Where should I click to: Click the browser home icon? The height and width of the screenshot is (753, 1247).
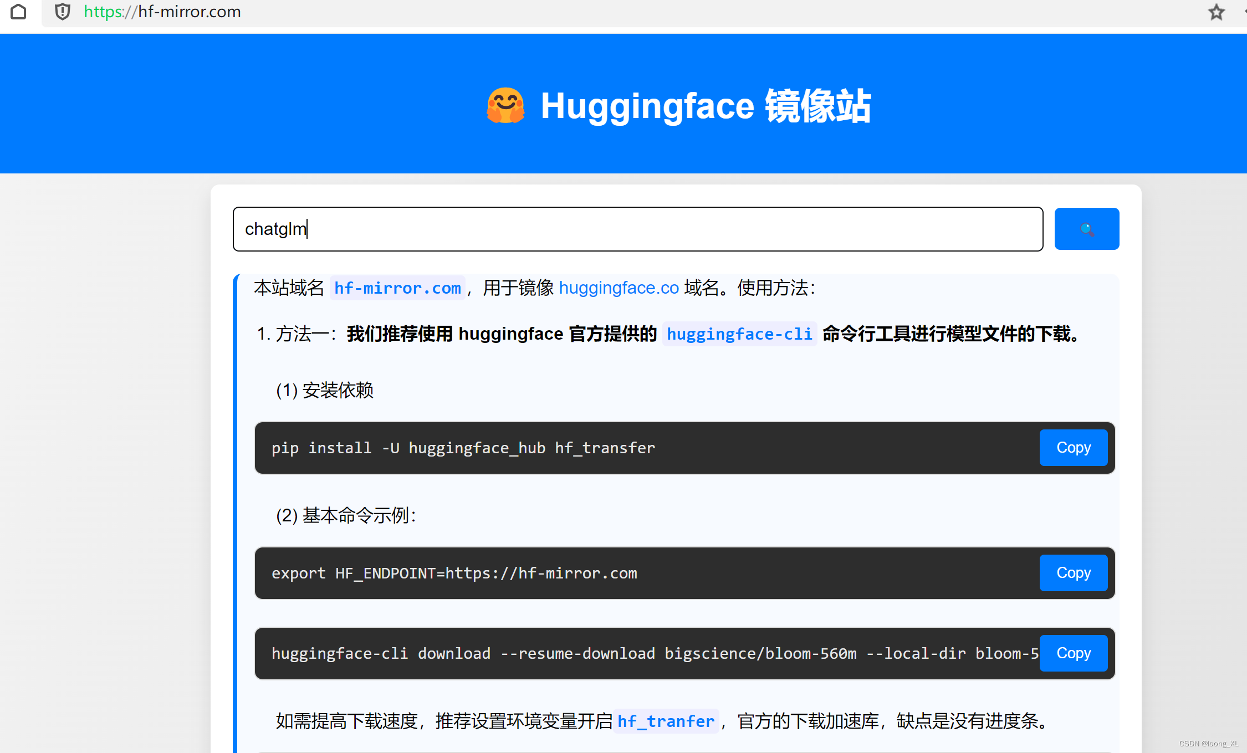[x=18, y=12]
